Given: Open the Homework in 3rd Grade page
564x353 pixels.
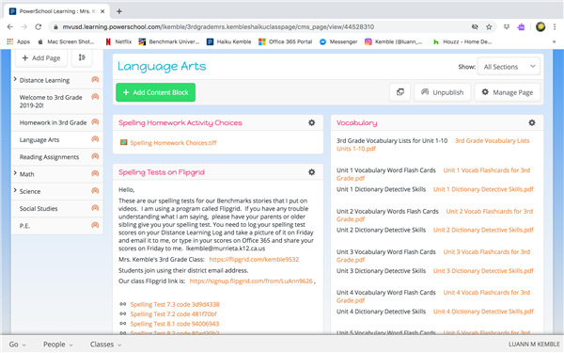Looking at the screenshot, I should 53,122.
